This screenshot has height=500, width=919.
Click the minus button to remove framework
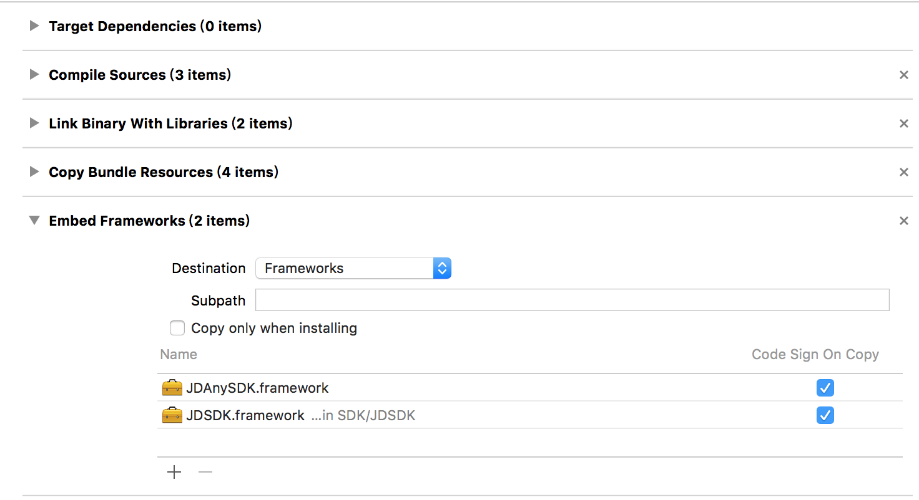point(205,473)
